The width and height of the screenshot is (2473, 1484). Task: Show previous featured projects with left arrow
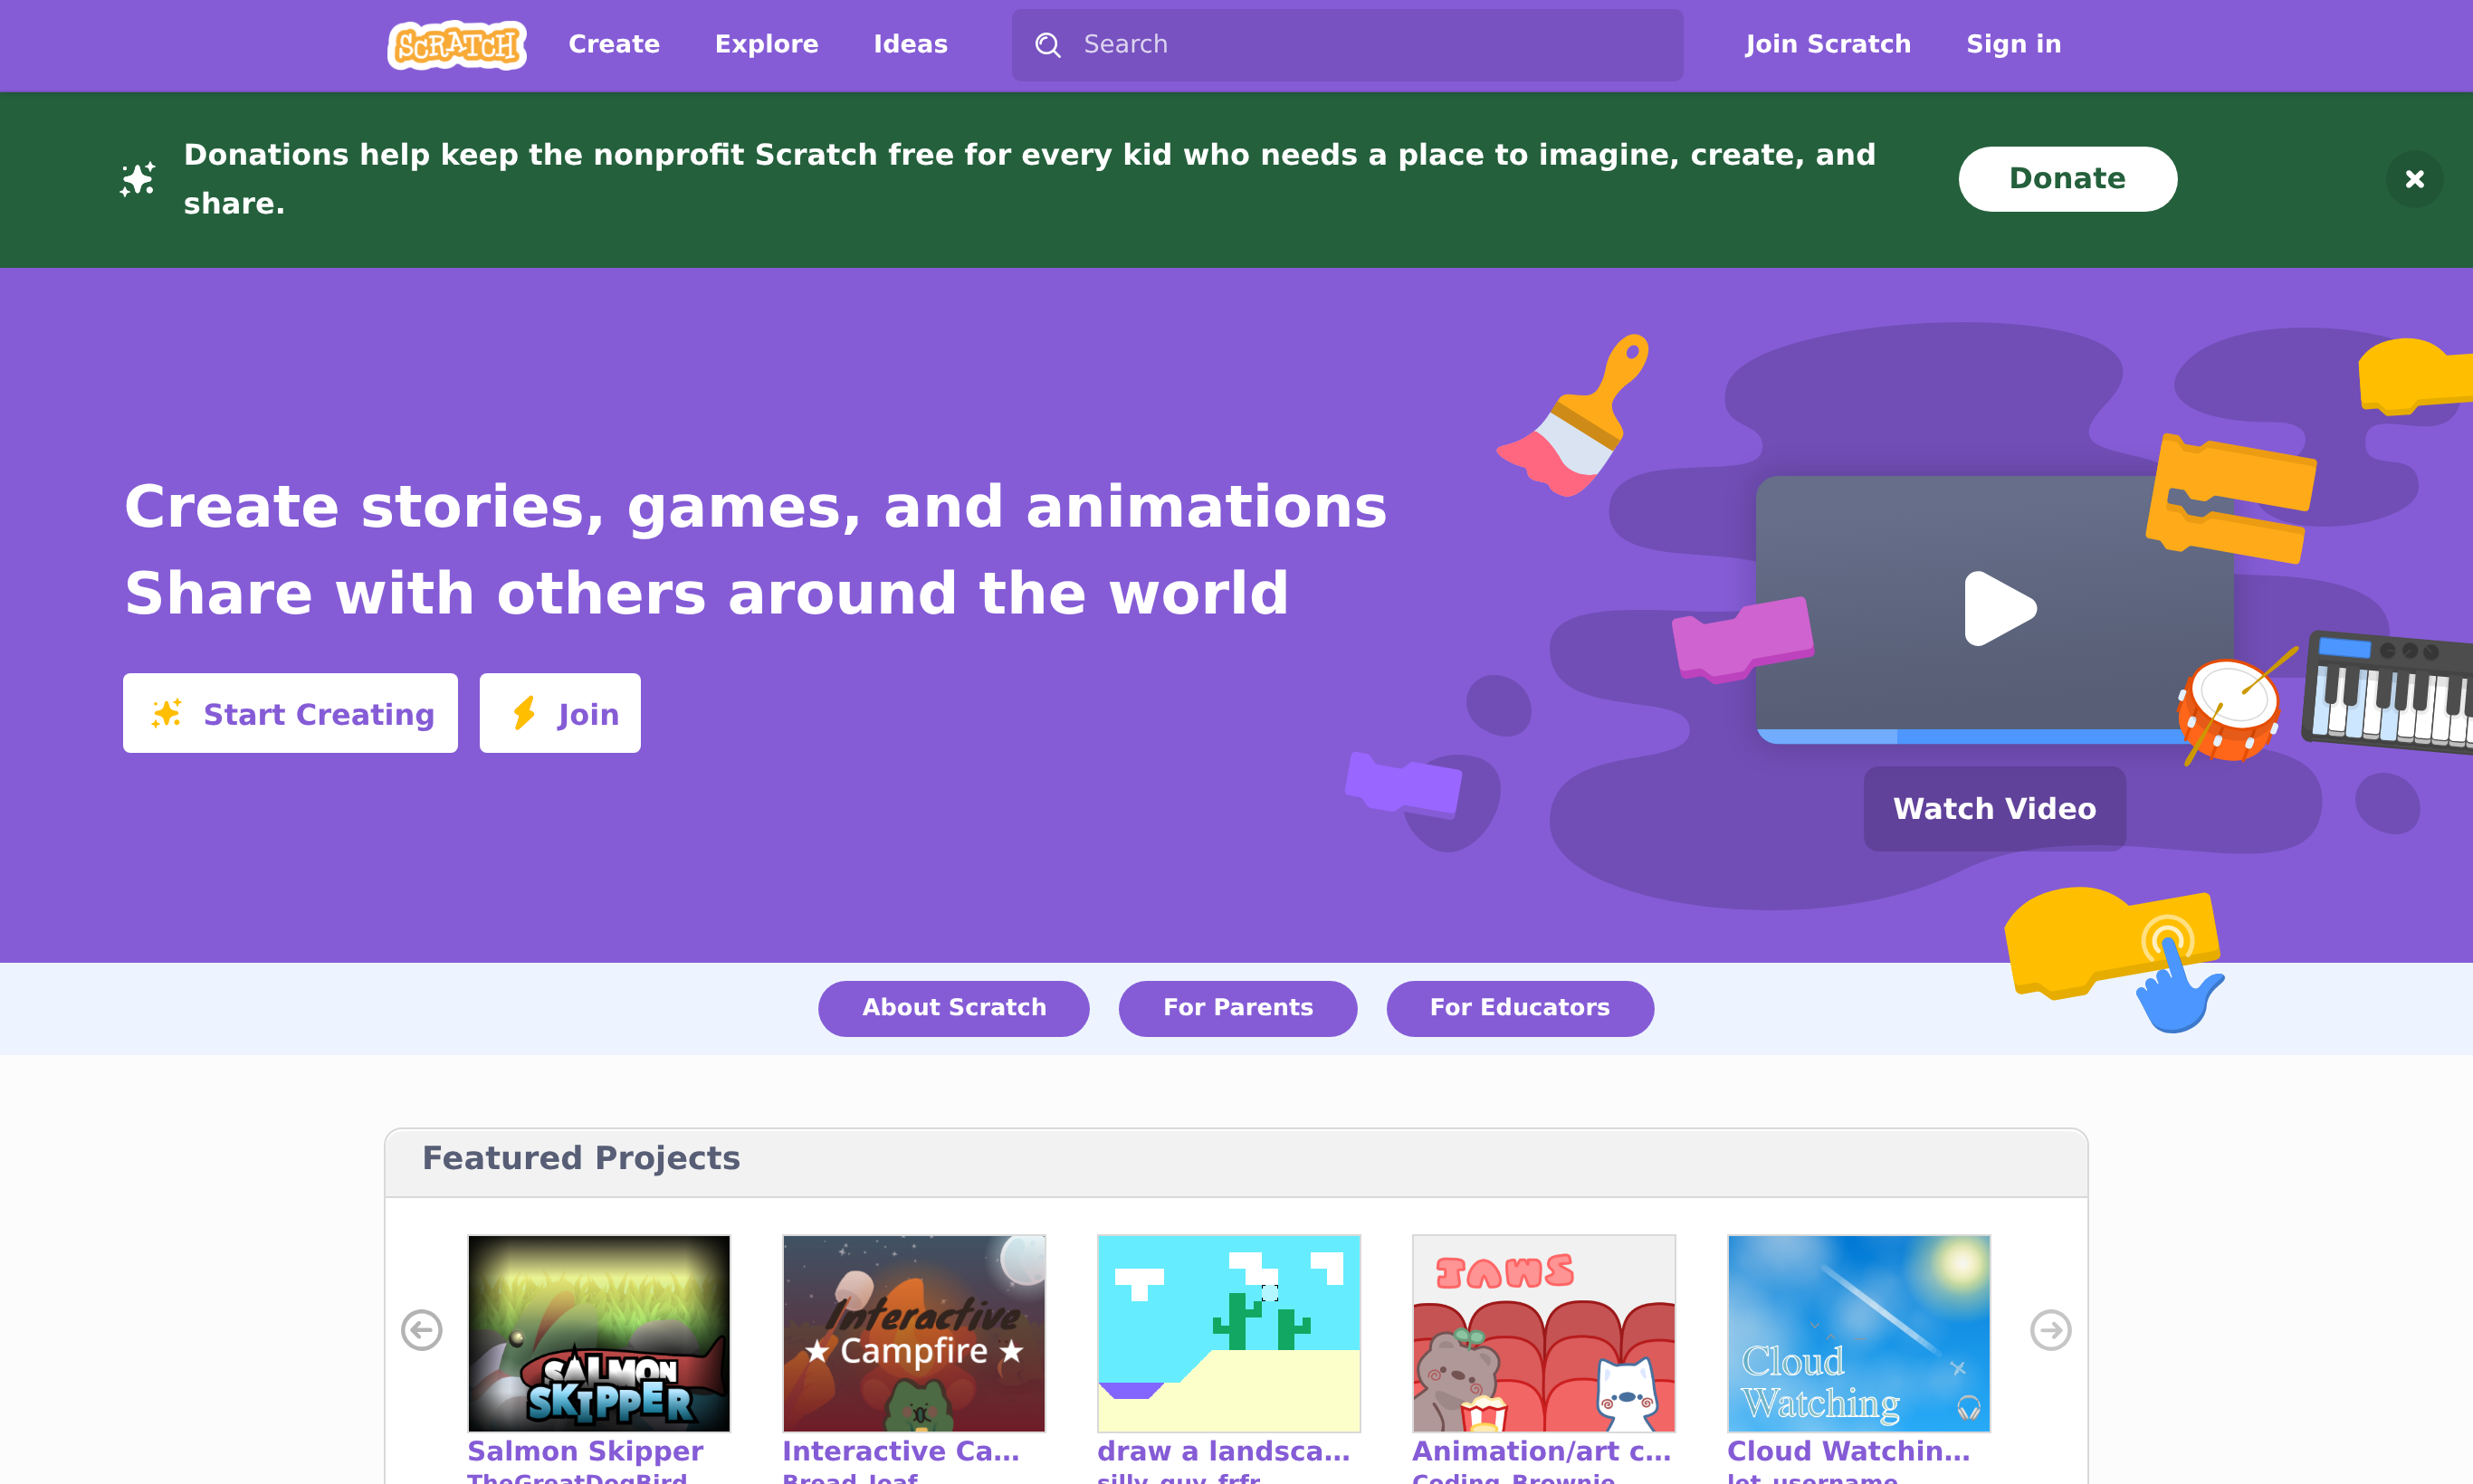(421, 1330)
